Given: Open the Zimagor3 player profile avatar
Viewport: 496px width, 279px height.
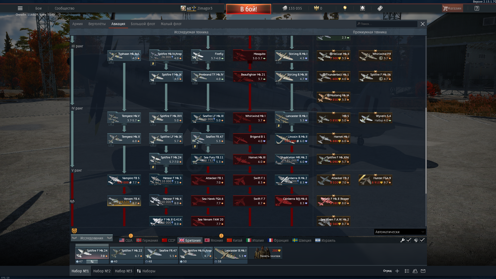Looking at the screenshot, I should 183,8.
